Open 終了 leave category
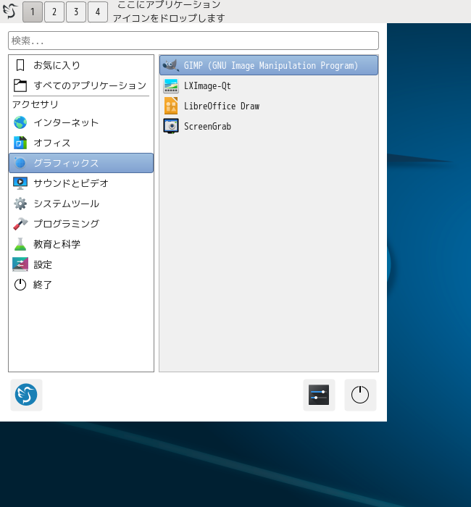The width and height of the screenshot is (471, 507). 81,285
